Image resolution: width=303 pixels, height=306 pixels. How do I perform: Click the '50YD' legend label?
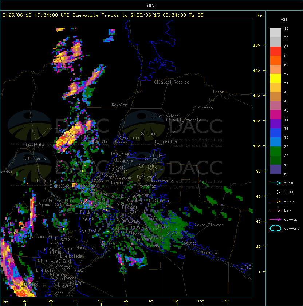288,183
